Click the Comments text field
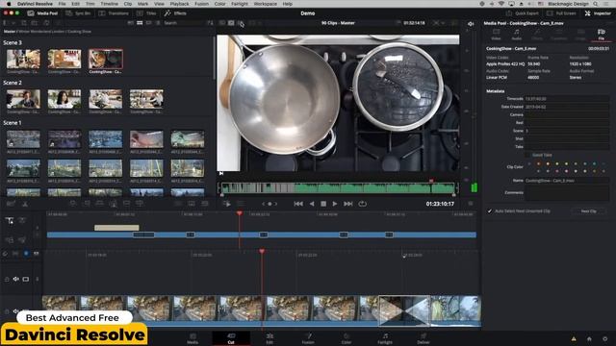Screen dimensions: 616x346 (567, 193)
